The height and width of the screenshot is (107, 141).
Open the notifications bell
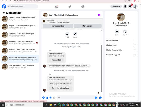tap(130, 7)
